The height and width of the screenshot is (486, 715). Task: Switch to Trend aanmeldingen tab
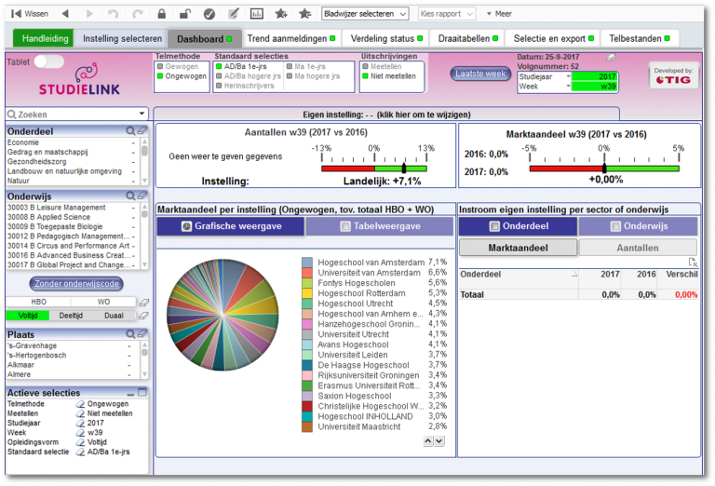pos(290,39)
